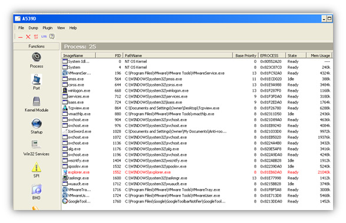This screenshot has width=346, height=223.
Task: Click the C:\WINDOWS\explorer.exe path in red
Action: (x=147, y=172)
